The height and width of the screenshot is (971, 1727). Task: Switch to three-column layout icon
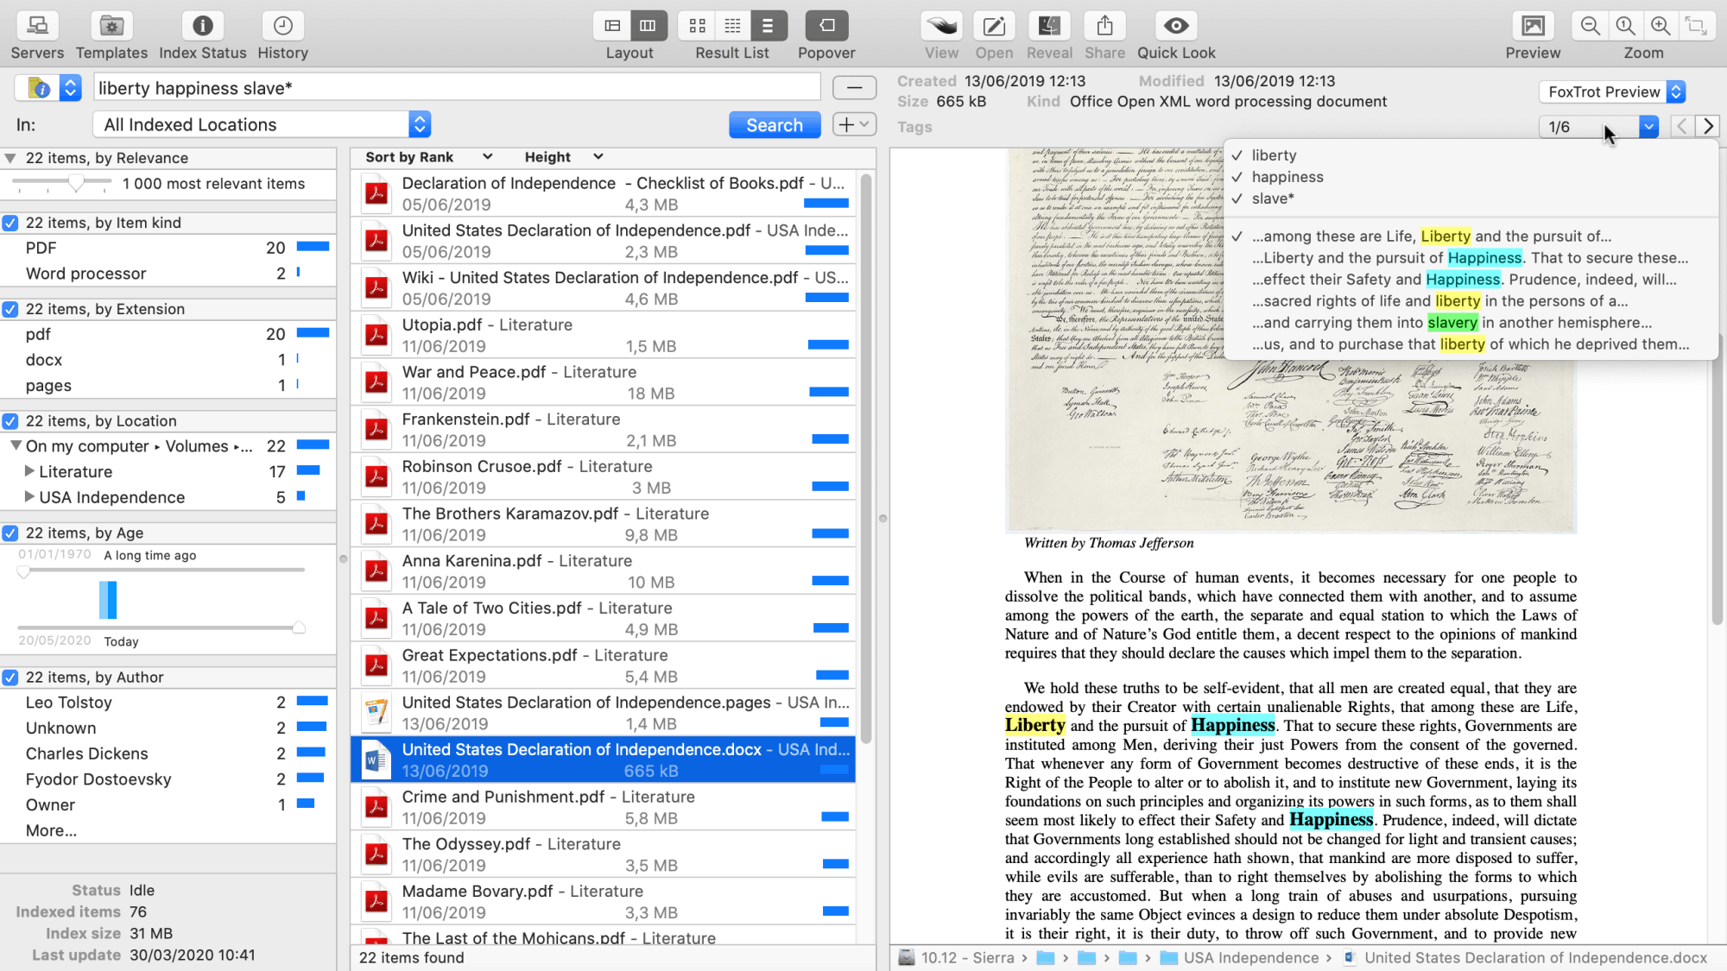point(648,26)
